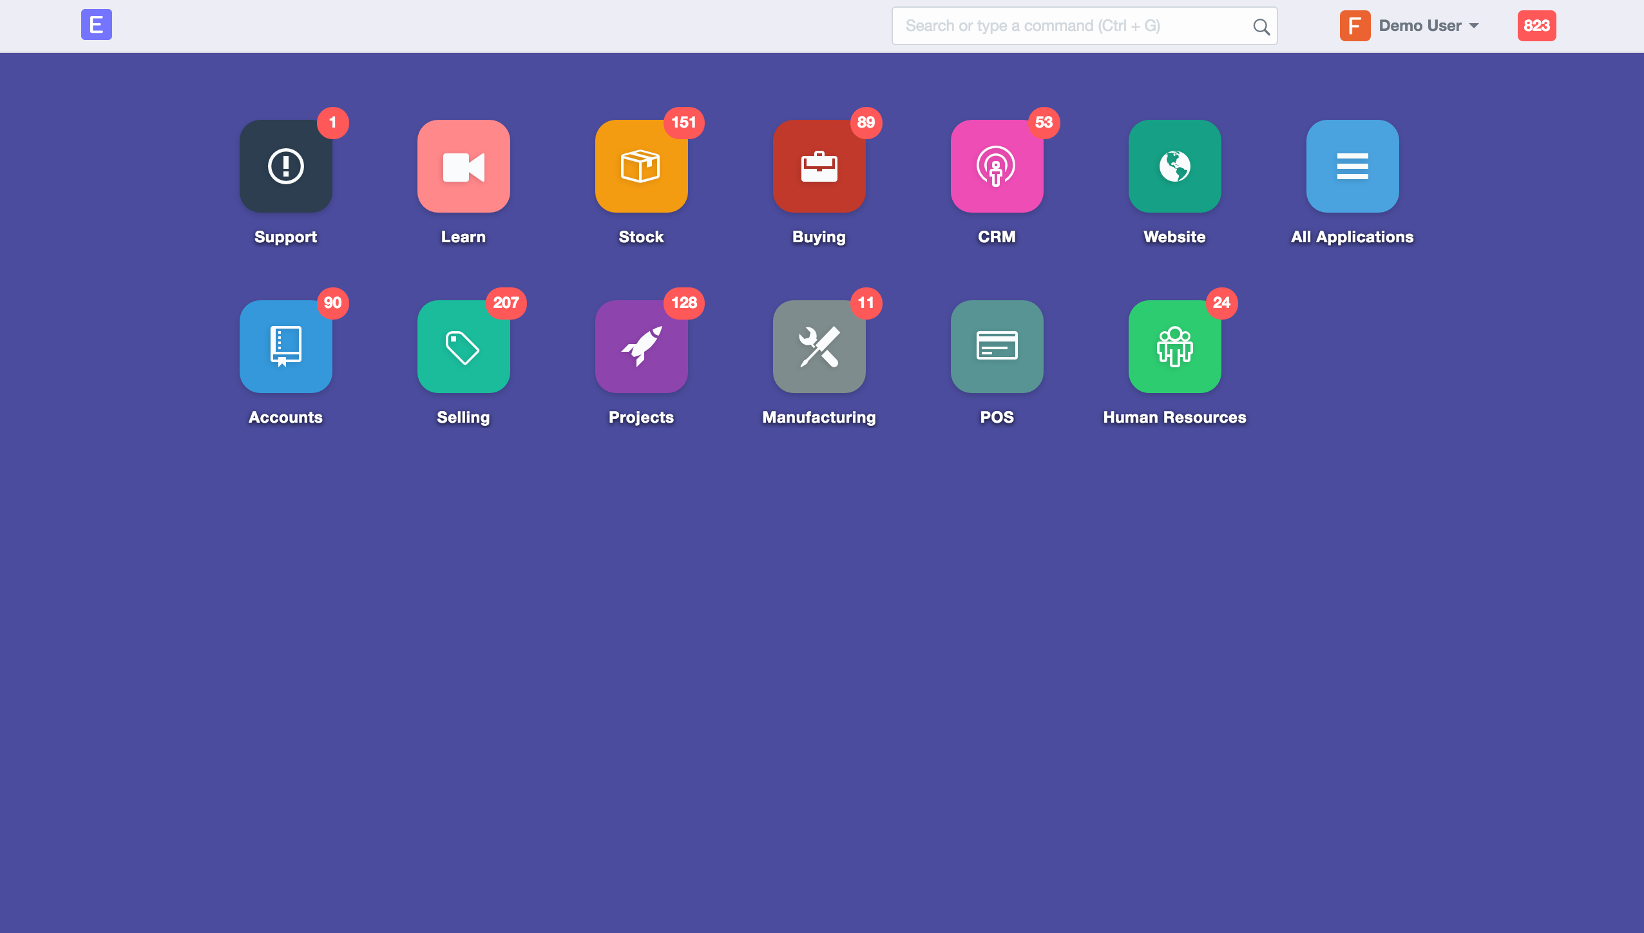Click the orange F user avatar

tap(1355, 26)
